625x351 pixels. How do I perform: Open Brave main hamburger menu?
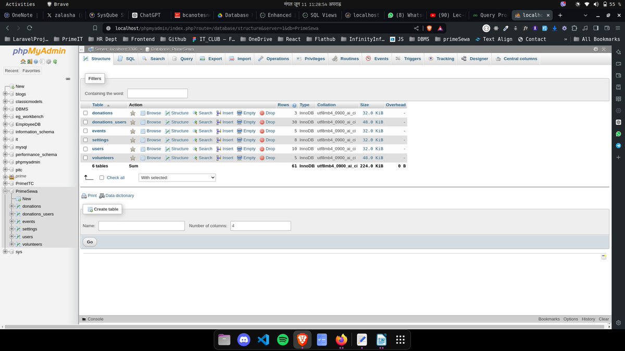pyautogui.click(x=618, y=28)
